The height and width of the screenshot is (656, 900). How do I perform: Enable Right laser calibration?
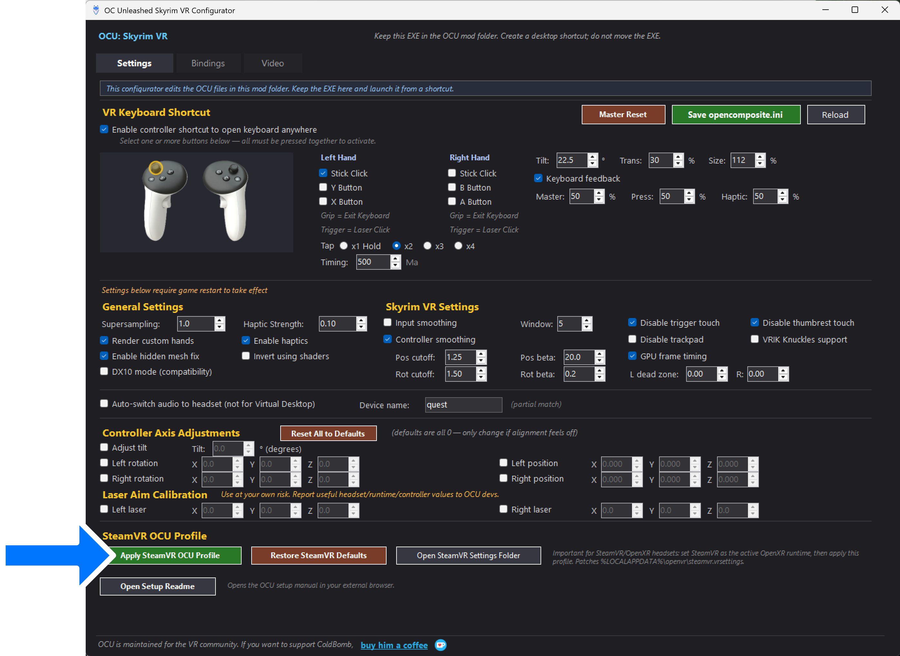503,510
